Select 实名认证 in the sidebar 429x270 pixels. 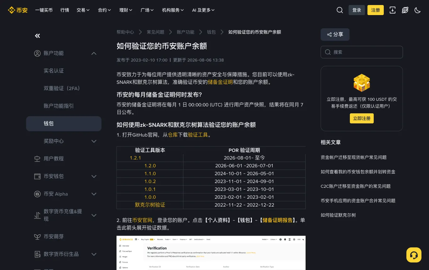coord(54,71)
